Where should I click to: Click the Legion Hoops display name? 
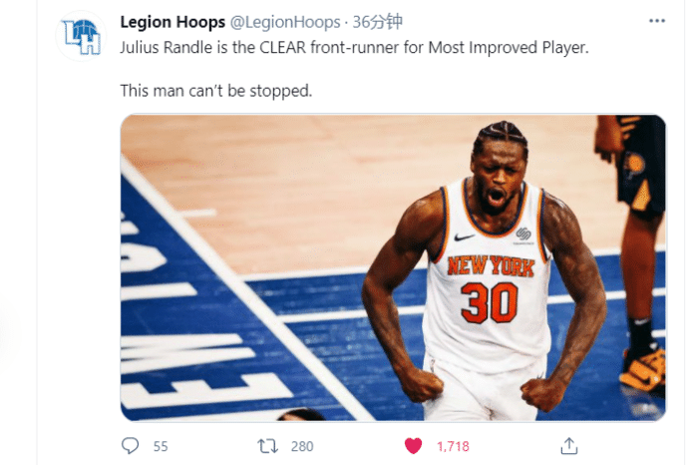(173, 22)
